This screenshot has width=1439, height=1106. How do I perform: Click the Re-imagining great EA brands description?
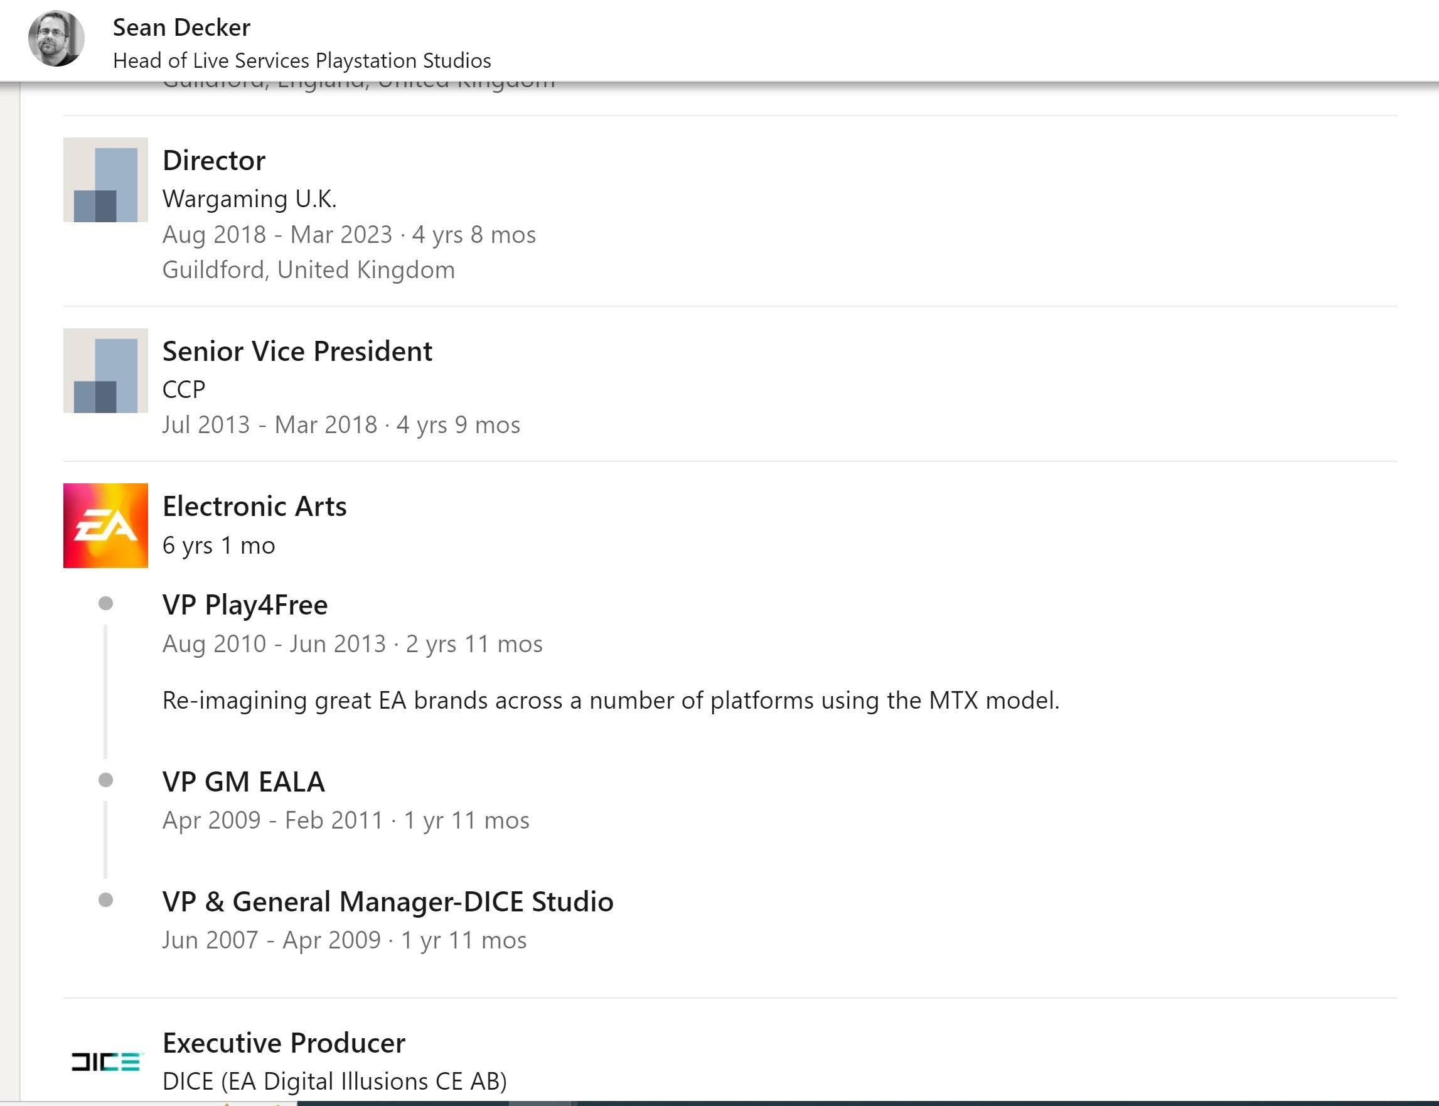point(611,701)
